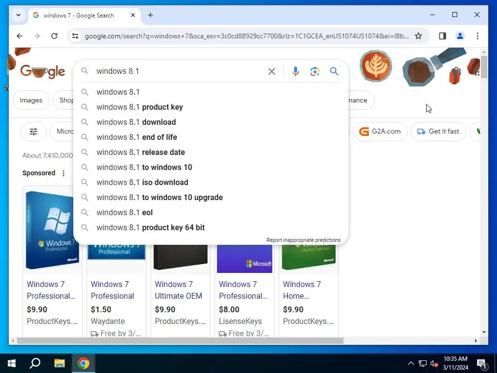This screenshot has width=497, height=373.
Task: Open the Chrome profile avatar
Action: [460, 36]
